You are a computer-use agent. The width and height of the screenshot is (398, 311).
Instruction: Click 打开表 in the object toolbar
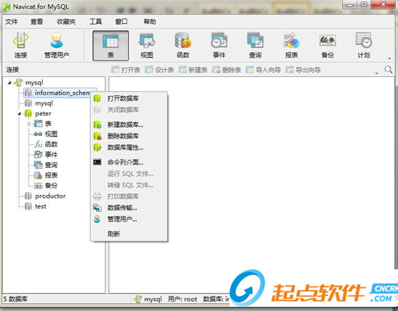pos(126,70)
